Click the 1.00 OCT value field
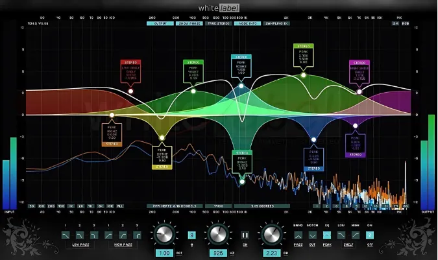This screenshot has height=260, width=438. [x=164, y=253]
